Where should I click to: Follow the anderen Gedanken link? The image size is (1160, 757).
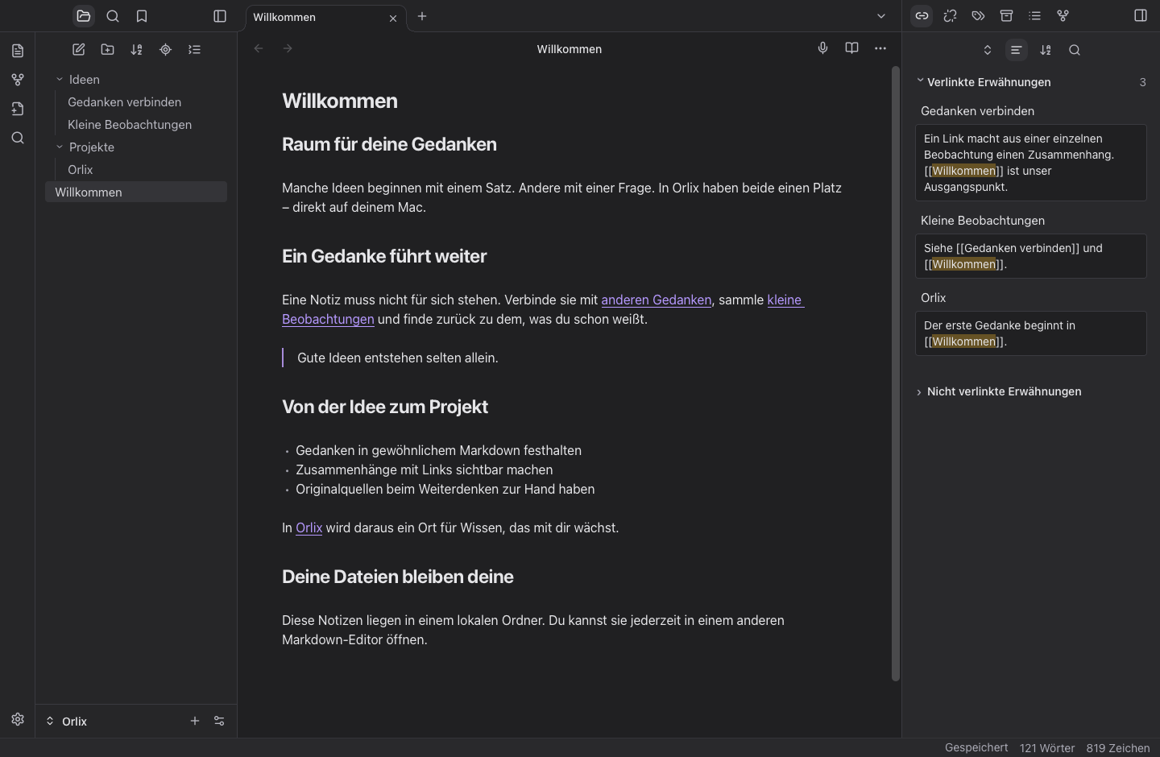[x=656, y=300]
